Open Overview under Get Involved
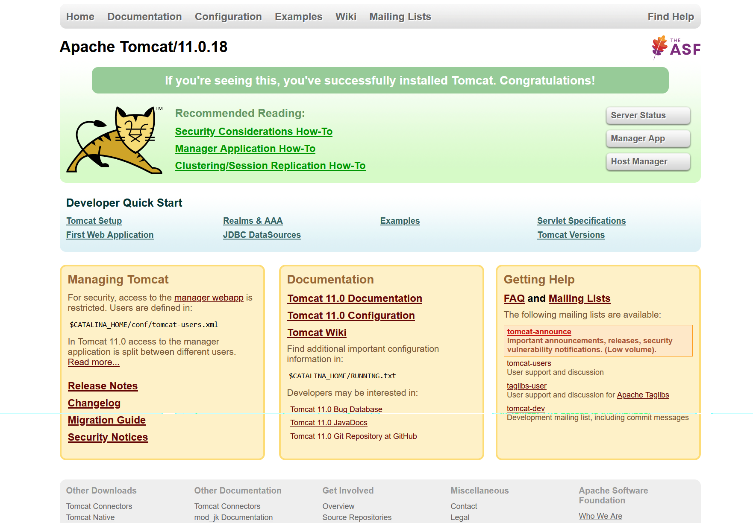Viewport: 753px width, 523px height. pos(338,506)
